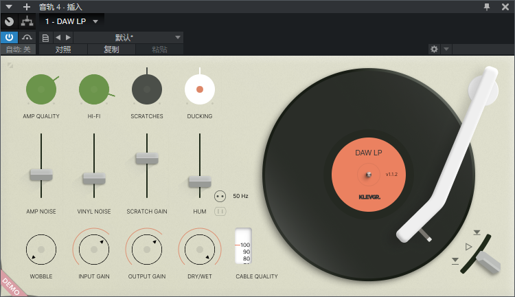This screenshot has height=297, width=515.
Task: Open the preset file icon
Action: pyautogui.click(x=45, y=38)
